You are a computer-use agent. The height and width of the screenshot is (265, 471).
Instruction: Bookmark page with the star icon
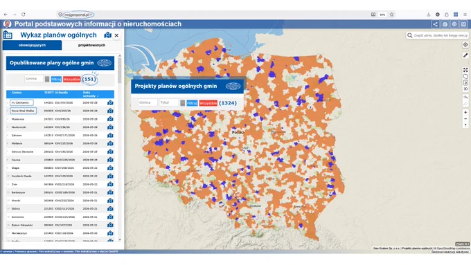392,15
